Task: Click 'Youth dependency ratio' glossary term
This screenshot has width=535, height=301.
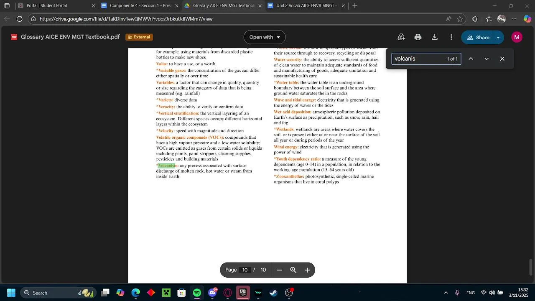Action: click(297, 159)
